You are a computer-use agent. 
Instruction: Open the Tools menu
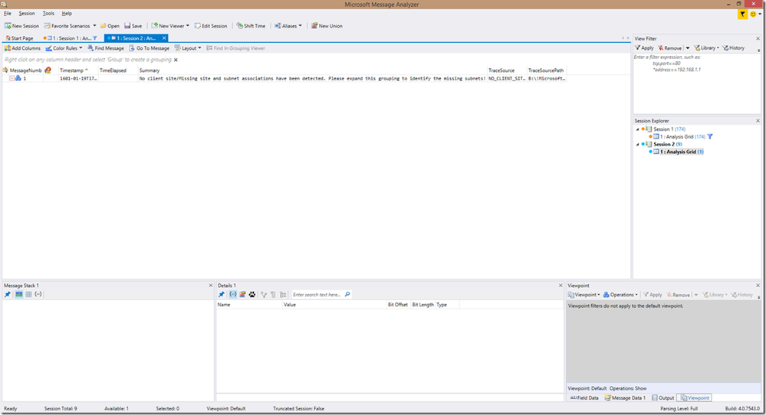coord(48,13)
